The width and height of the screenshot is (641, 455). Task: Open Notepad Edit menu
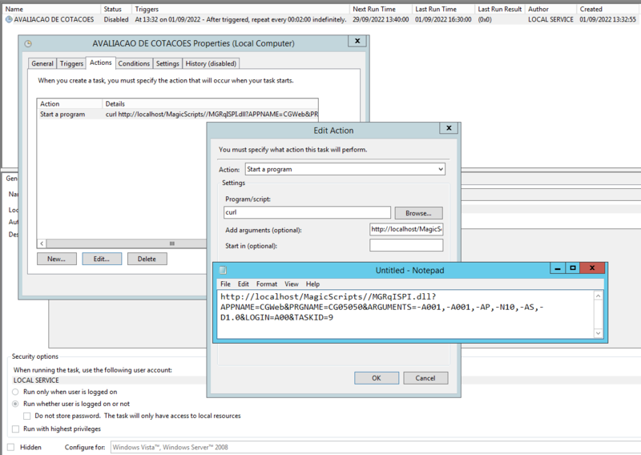coord(244,284)
